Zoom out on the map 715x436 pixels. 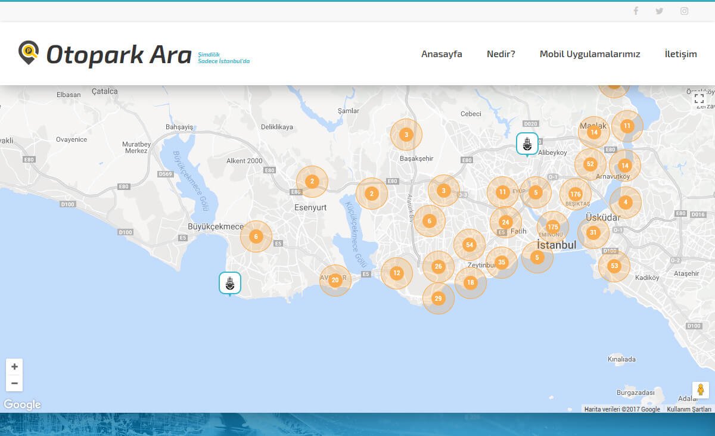(14, 384)
